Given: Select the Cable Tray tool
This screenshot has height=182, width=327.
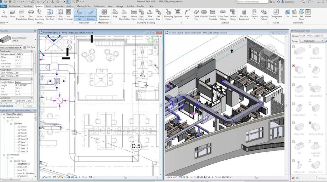Looking at the screenshot, I should (x=196, y=14).
